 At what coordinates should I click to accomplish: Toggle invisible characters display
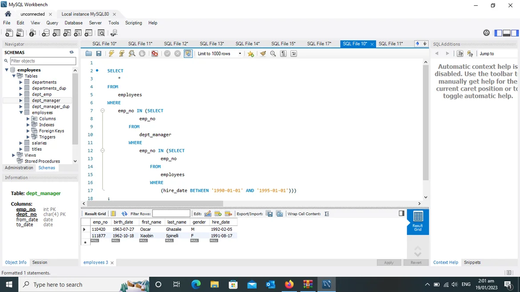tap(283, 54)
